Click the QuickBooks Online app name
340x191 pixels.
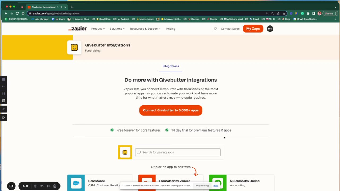pyautogui.click(x=245, y=181)
